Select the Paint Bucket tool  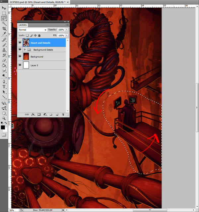[4, 65]
